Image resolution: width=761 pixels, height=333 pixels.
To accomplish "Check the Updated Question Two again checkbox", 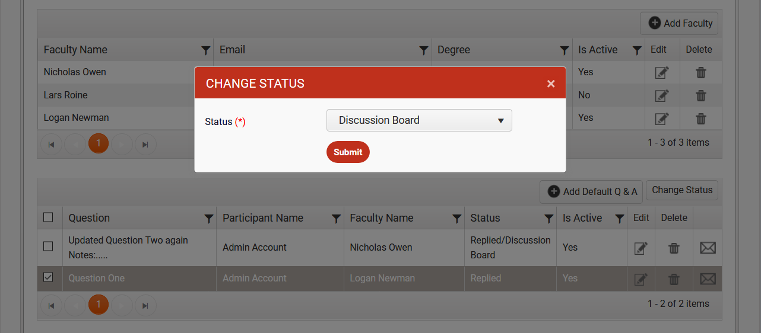I will (49, 246).
